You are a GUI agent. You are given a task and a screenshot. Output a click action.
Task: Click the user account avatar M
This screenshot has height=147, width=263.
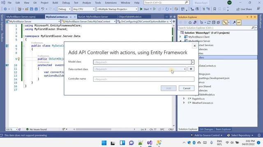[229, 2]
